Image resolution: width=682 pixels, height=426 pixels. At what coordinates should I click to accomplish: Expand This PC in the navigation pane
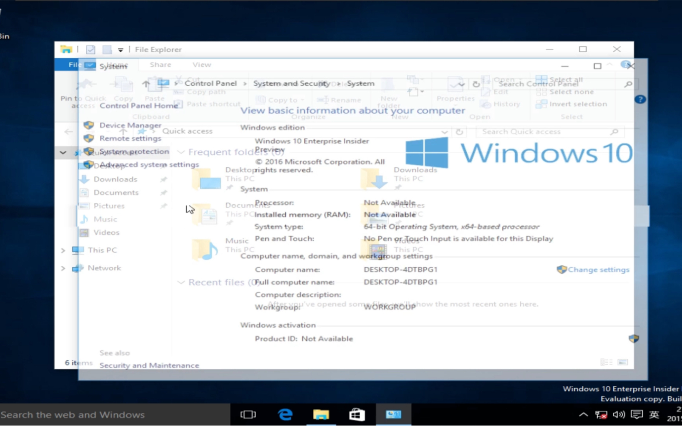point(63,250)
